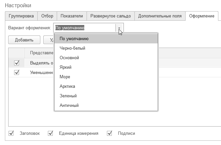Uncheck the Единица измерения checkbox
The width and height of the screenshot is (221, 145).
tap(50, 133)
